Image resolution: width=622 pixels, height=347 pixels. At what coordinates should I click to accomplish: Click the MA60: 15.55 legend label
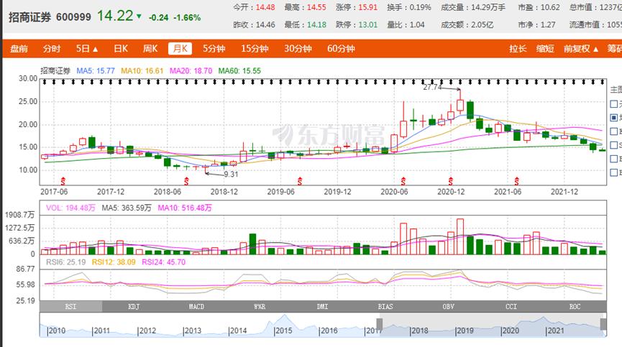[x=239, y=71]
